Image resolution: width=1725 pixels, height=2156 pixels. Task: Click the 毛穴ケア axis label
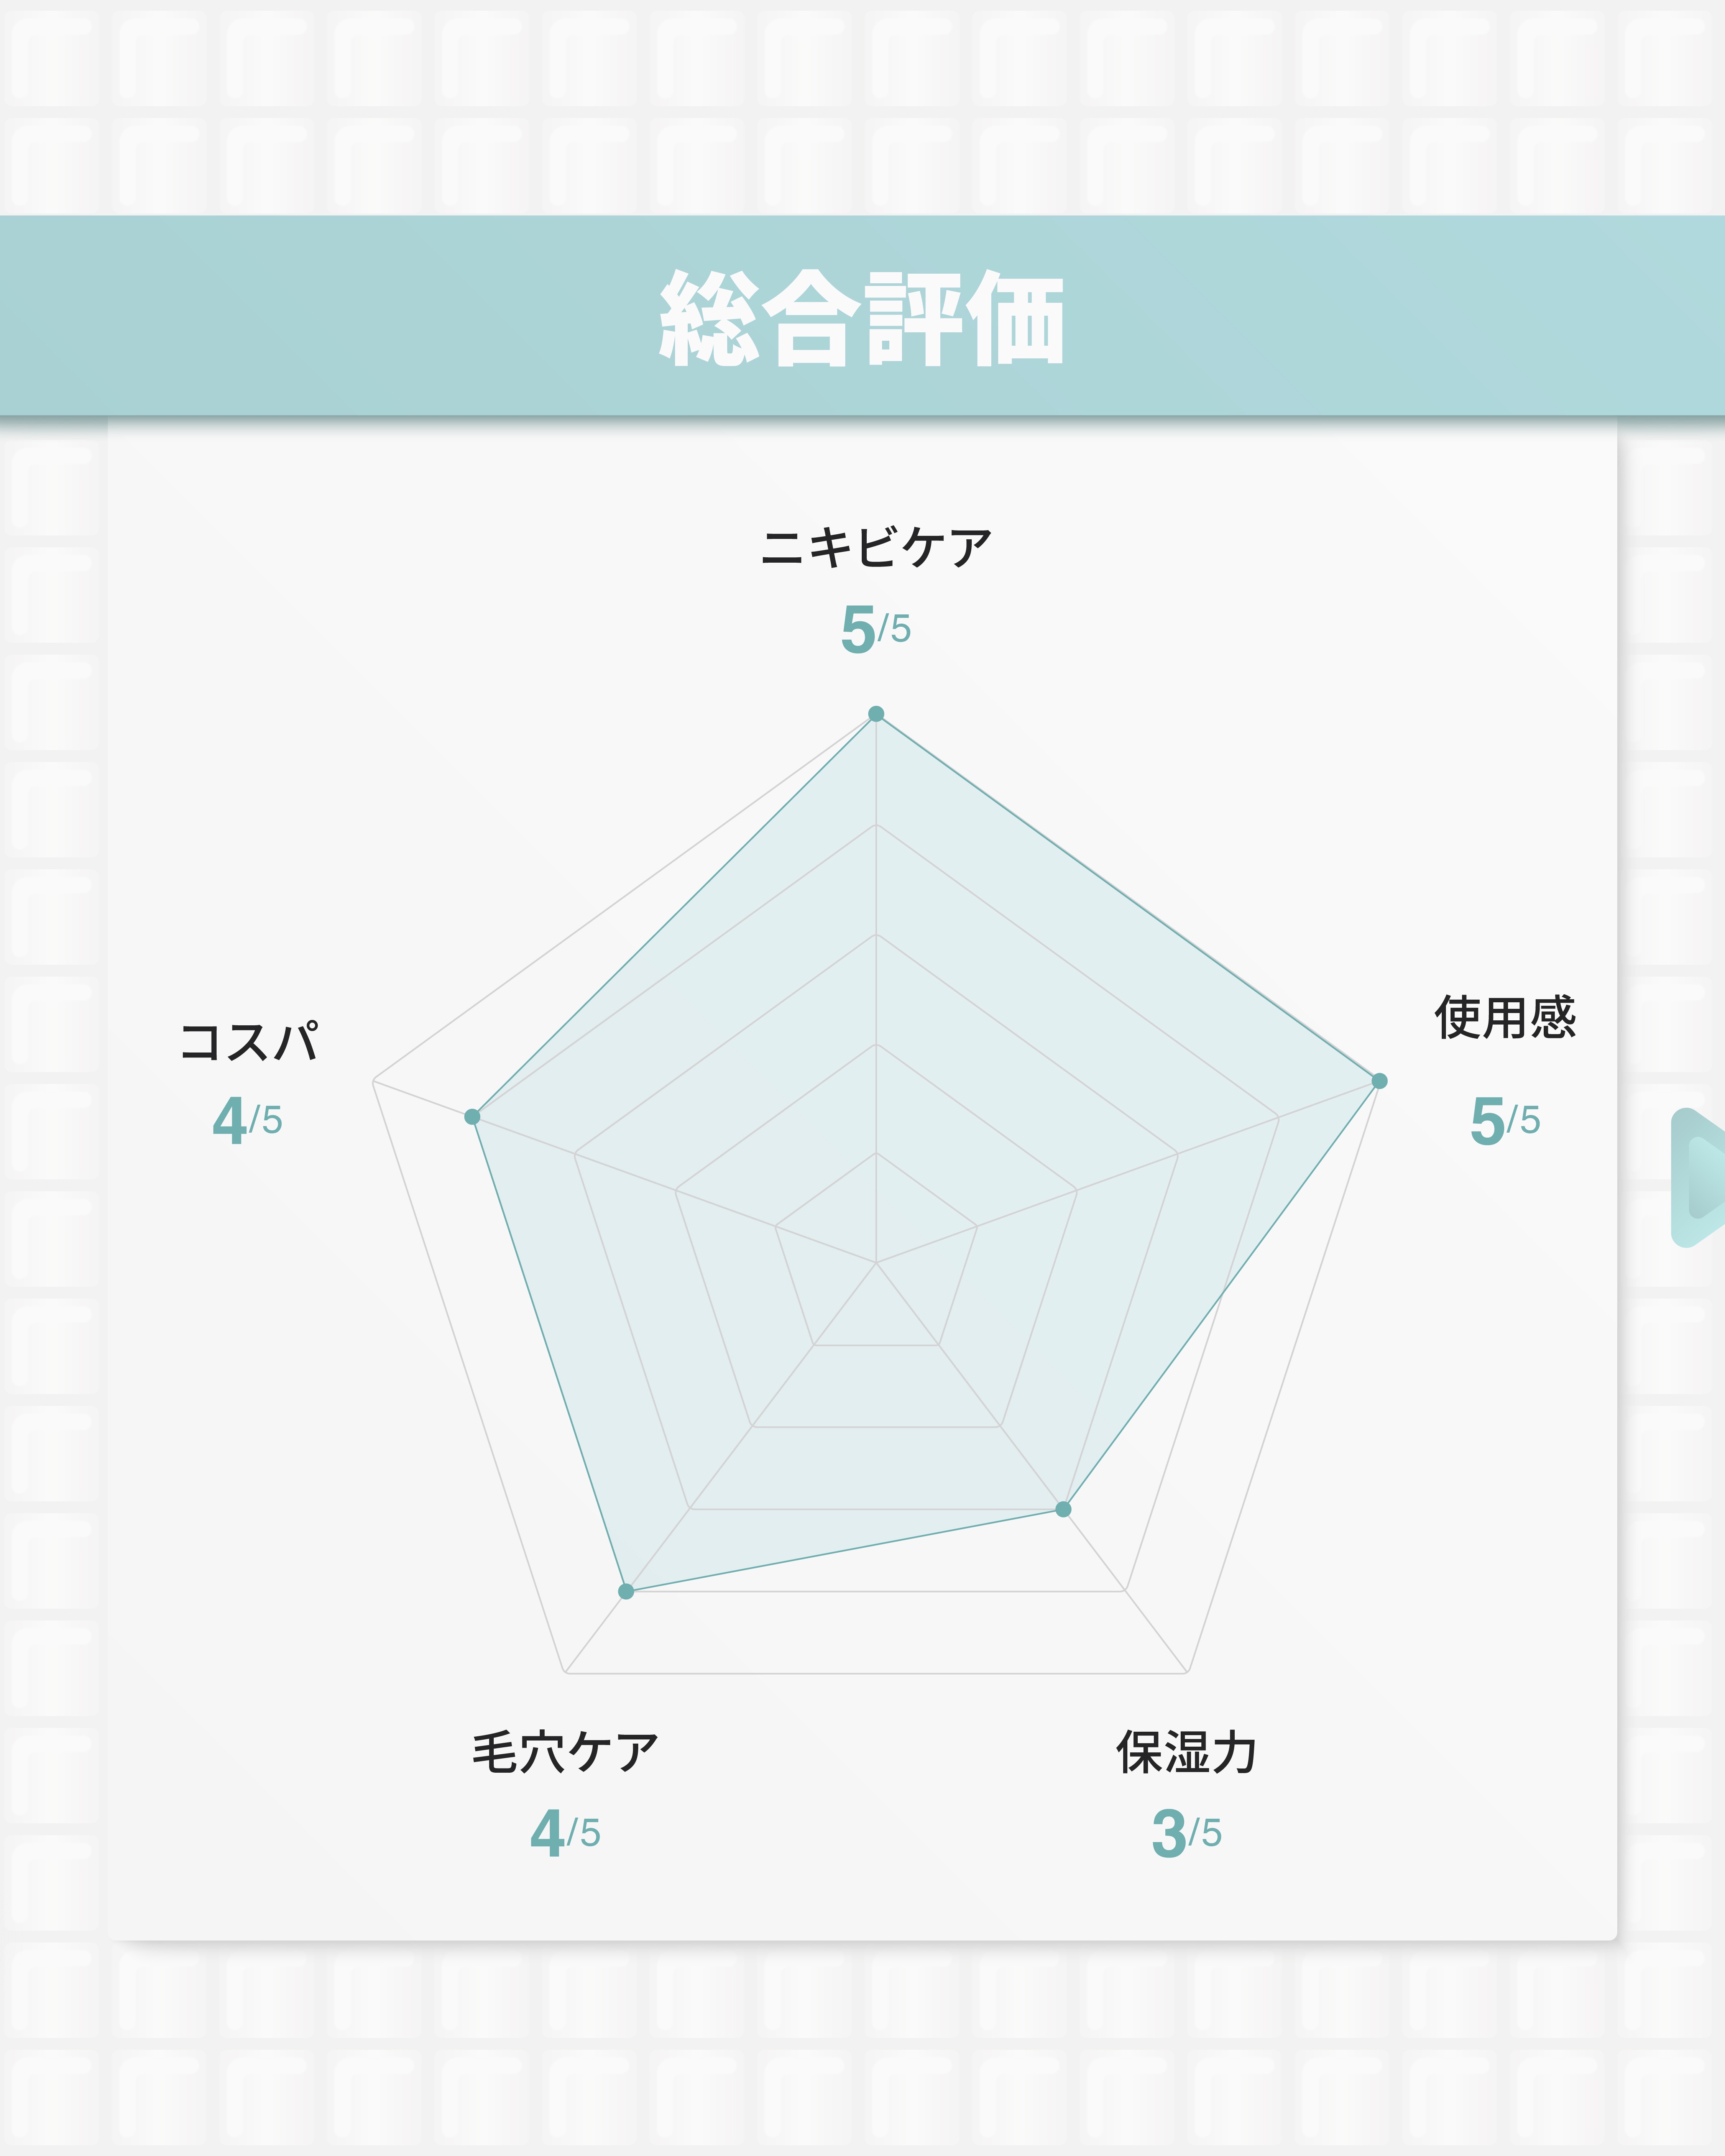[565, 1753]
